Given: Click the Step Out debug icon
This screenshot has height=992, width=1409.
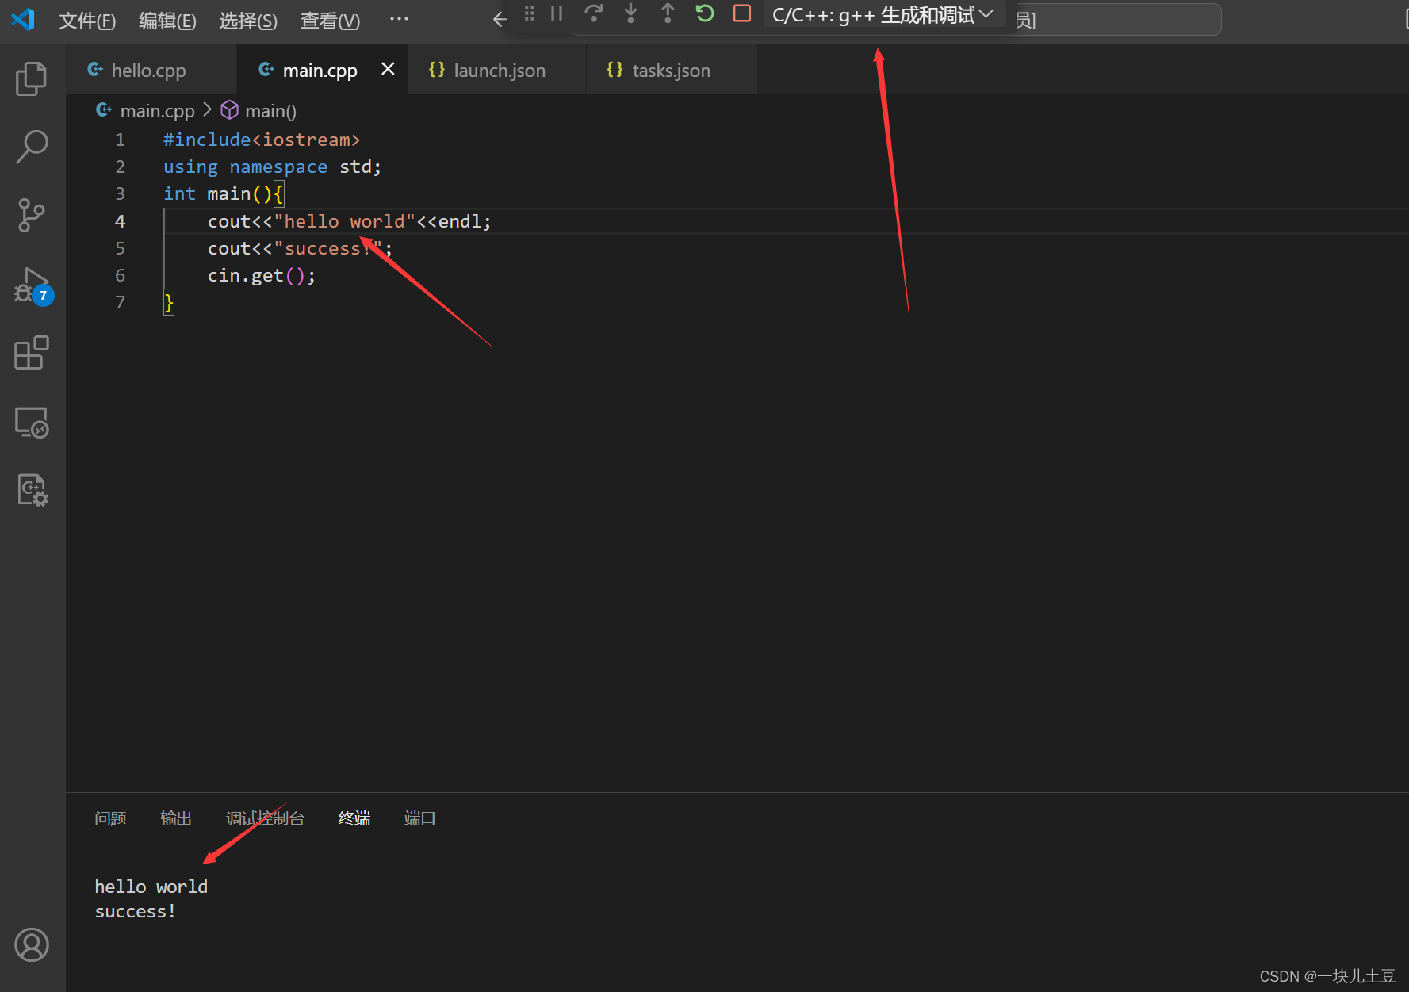Looking at the screenshot, I should click(667, 13).
